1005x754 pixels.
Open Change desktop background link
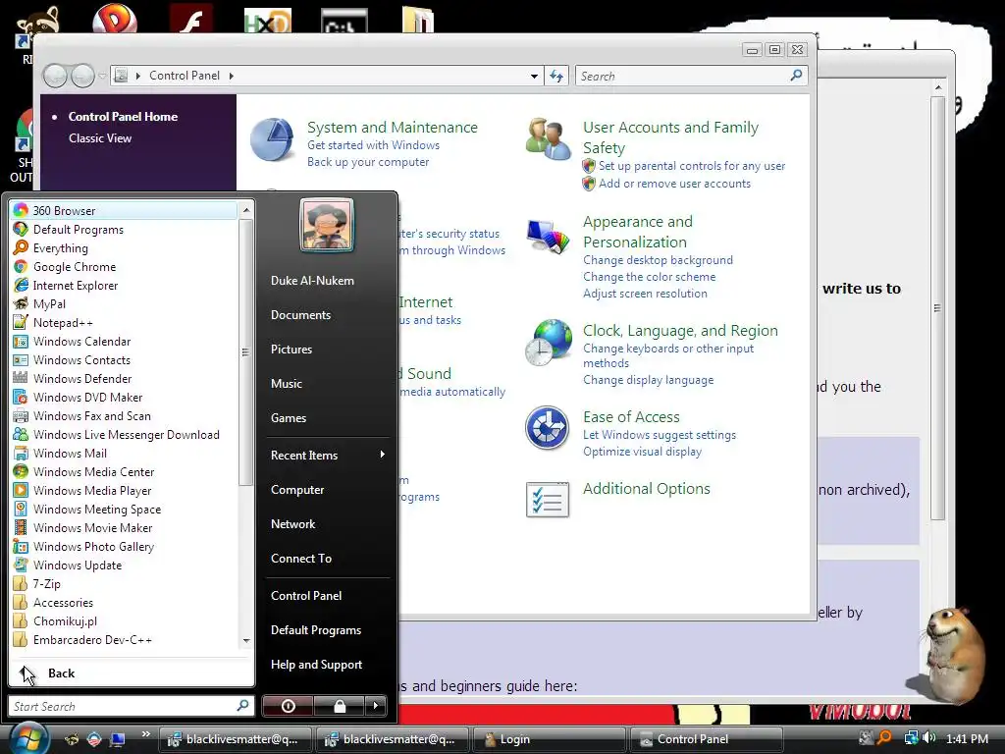658,259
